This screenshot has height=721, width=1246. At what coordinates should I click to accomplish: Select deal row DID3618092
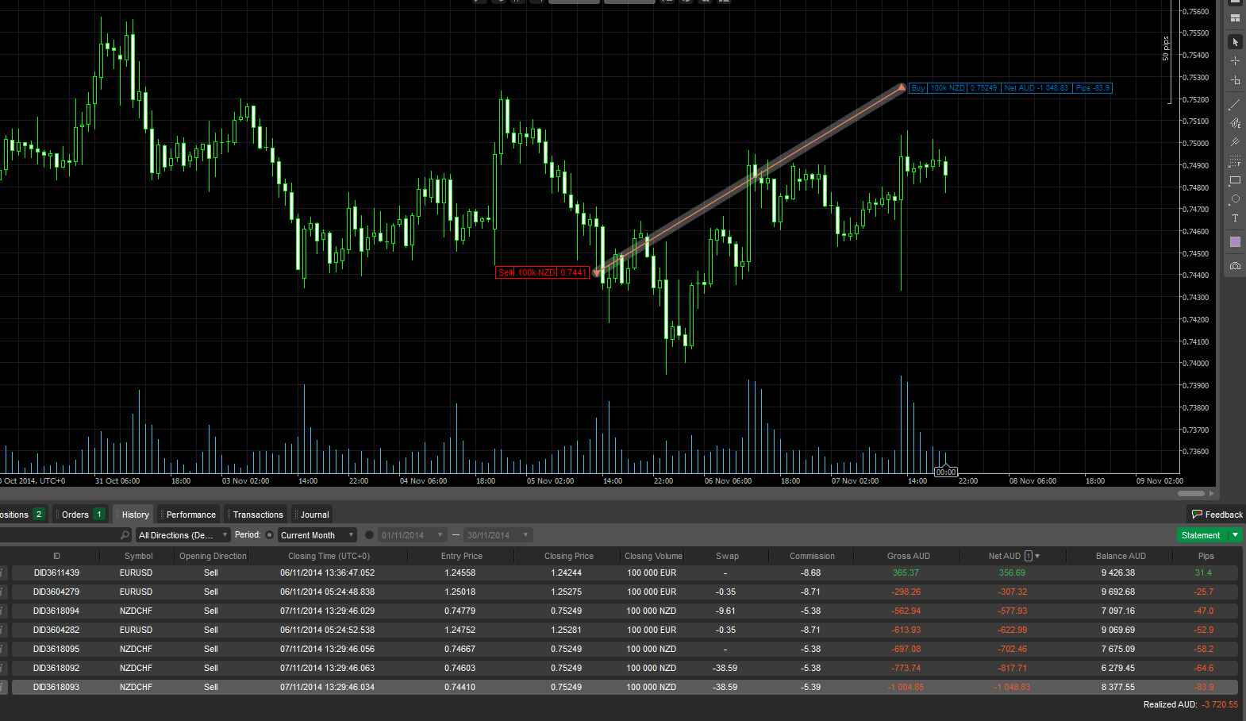tap(624, 668)
